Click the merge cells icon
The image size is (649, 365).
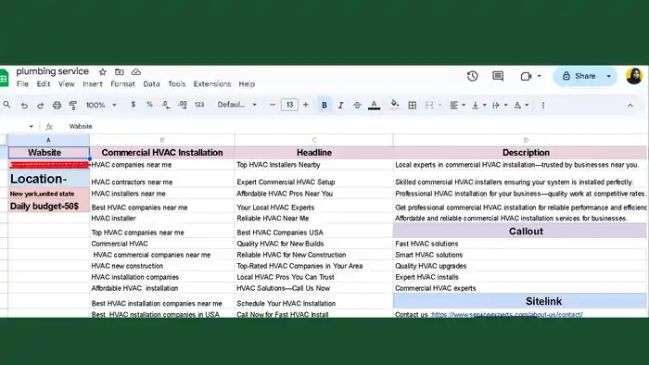pyautogui.click(x=429, y=106)
